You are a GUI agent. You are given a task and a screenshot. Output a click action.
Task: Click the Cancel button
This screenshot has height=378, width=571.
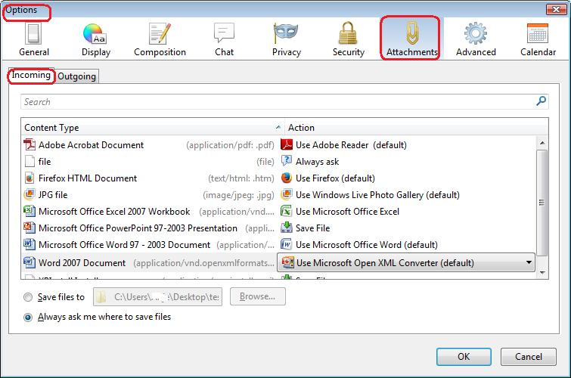529,357
